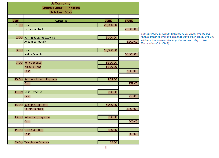This screenshot has height=158, width=219.
Task: Click the 'A Company' heading
Action: 61,3
